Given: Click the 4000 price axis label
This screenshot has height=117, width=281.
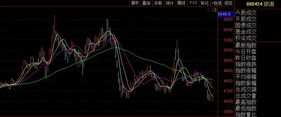Looking at the screenshot, I should [228, 101].
